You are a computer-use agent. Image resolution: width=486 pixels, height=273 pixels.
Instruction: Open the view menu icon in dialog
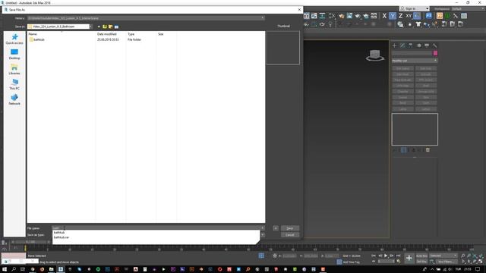[116, 27]
